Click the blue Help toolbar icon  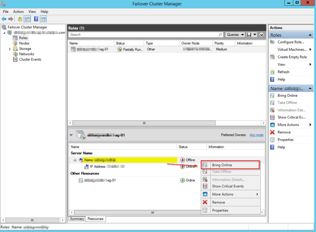click(x=36, y=19)
